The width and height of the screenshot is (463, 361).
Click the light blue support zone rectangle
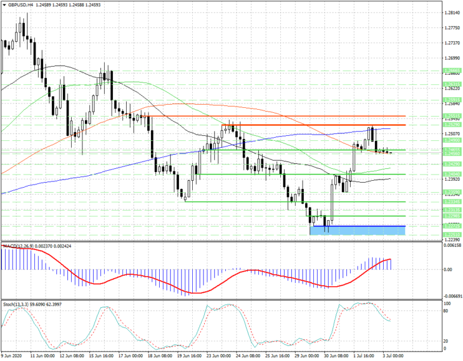click(x=358, y=231)
